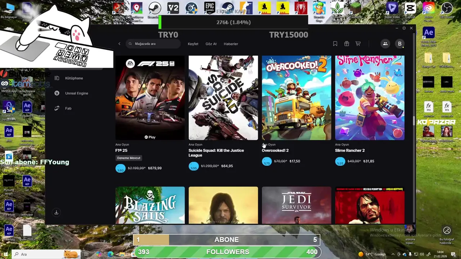Viewport: 461px width, 259px height.
Task: Open Stumble Guys desktop shortcut
Action: pos(319,12)
